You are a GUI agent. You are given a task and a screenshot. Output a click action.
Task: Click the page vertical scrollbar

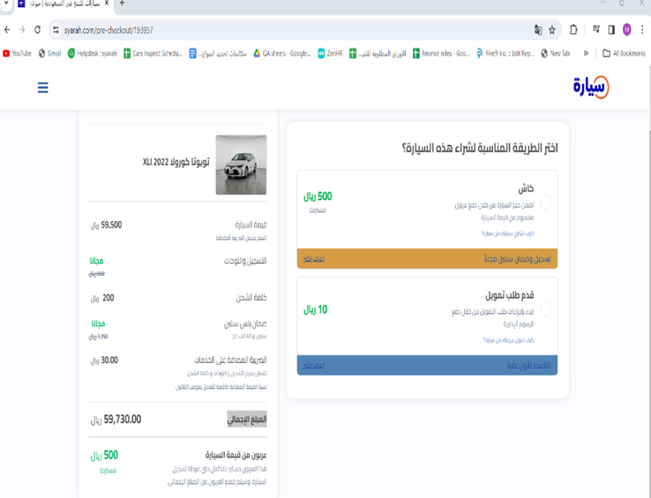click(648, 291)
